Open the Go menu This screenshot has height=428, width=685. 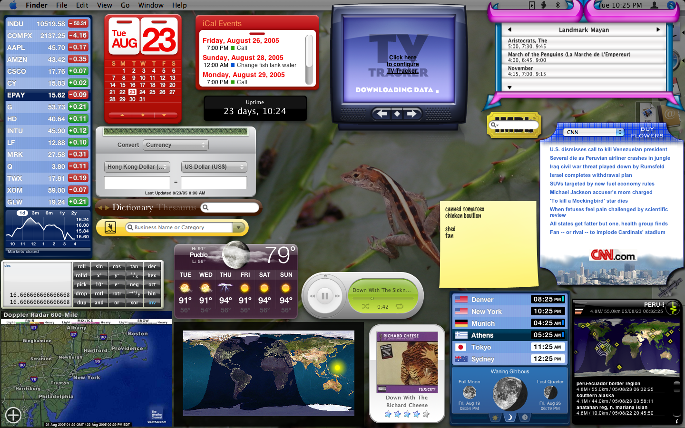click(x=125, y=5)
